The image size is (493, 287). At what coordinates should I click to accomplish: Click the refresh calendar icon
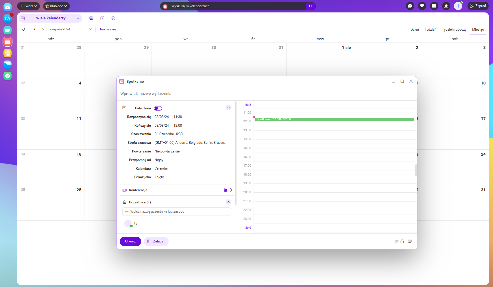click(23, 29)
